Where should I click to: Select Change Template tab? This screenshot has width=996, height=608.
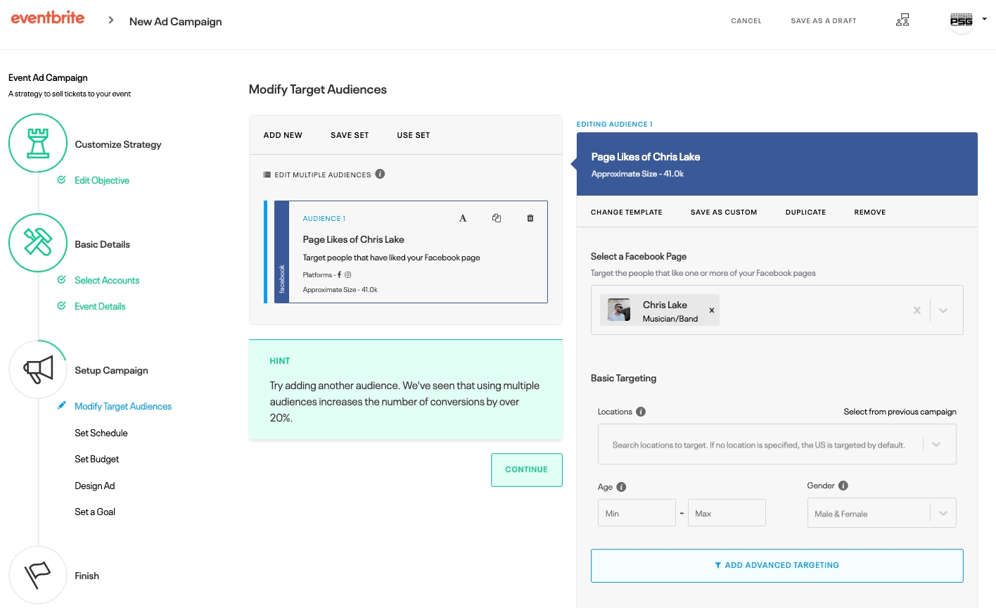click(626, 212)
